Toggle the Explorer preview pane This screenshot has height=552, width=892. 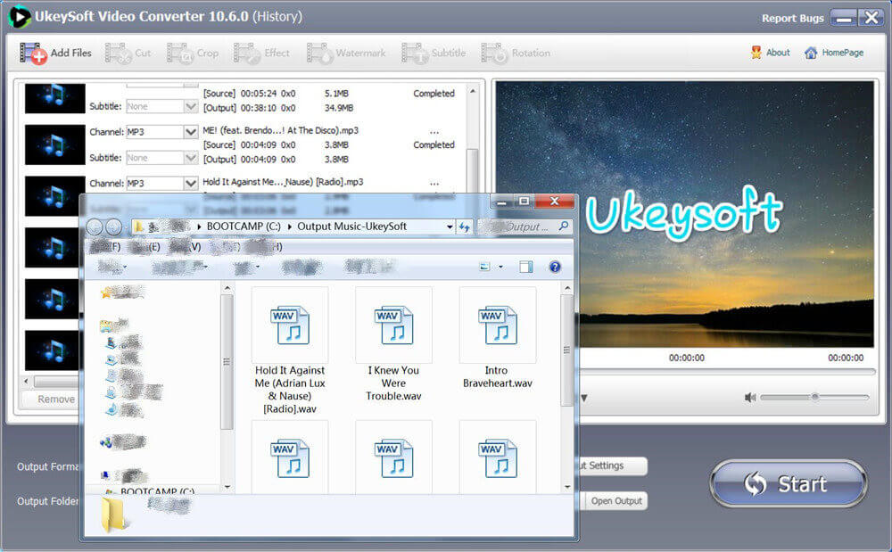point(526,267)
